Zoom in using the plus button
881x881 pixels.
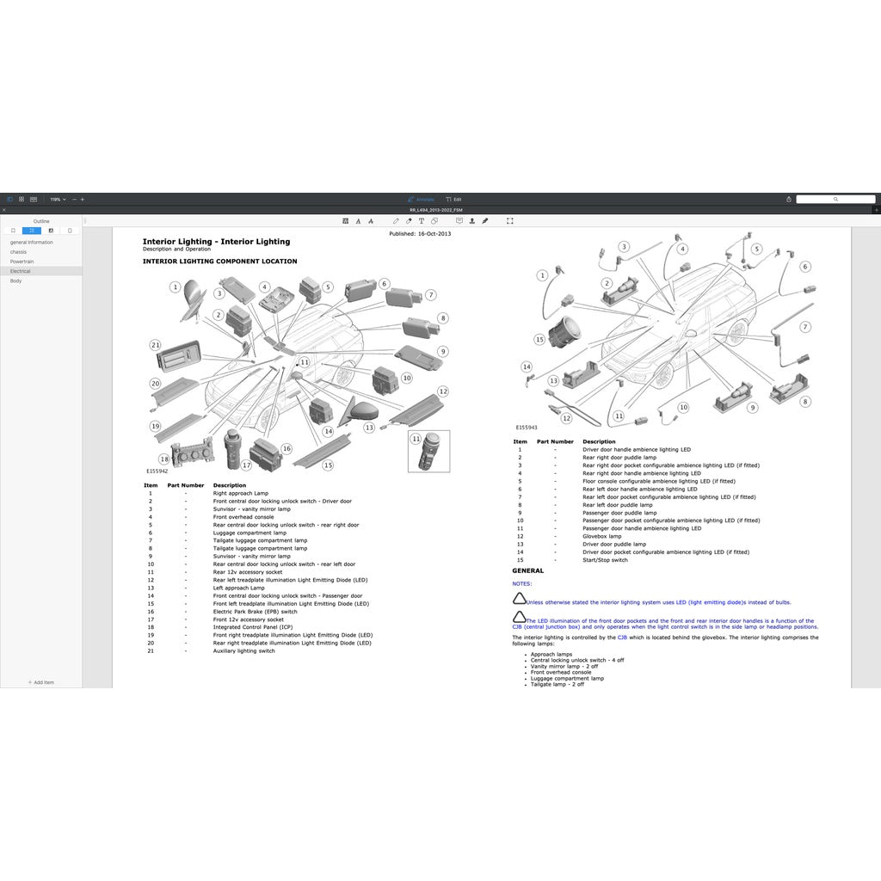pos(83,200)
